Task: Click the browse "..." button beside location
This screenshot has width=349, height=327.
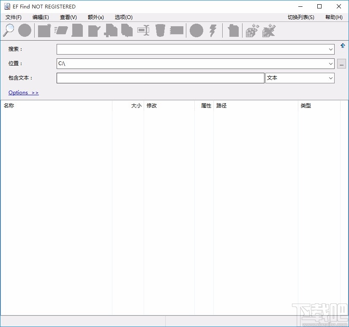Action: pyautogui.click(x=341, y=64)
